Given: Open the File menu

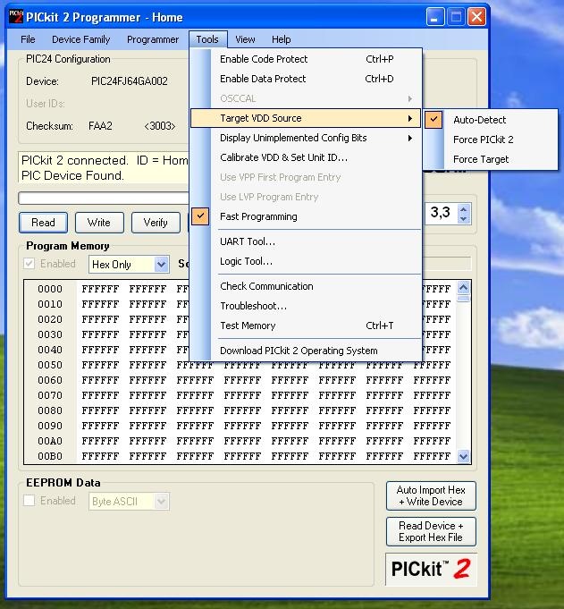Looking at the screenshot, I should (28, 39).
